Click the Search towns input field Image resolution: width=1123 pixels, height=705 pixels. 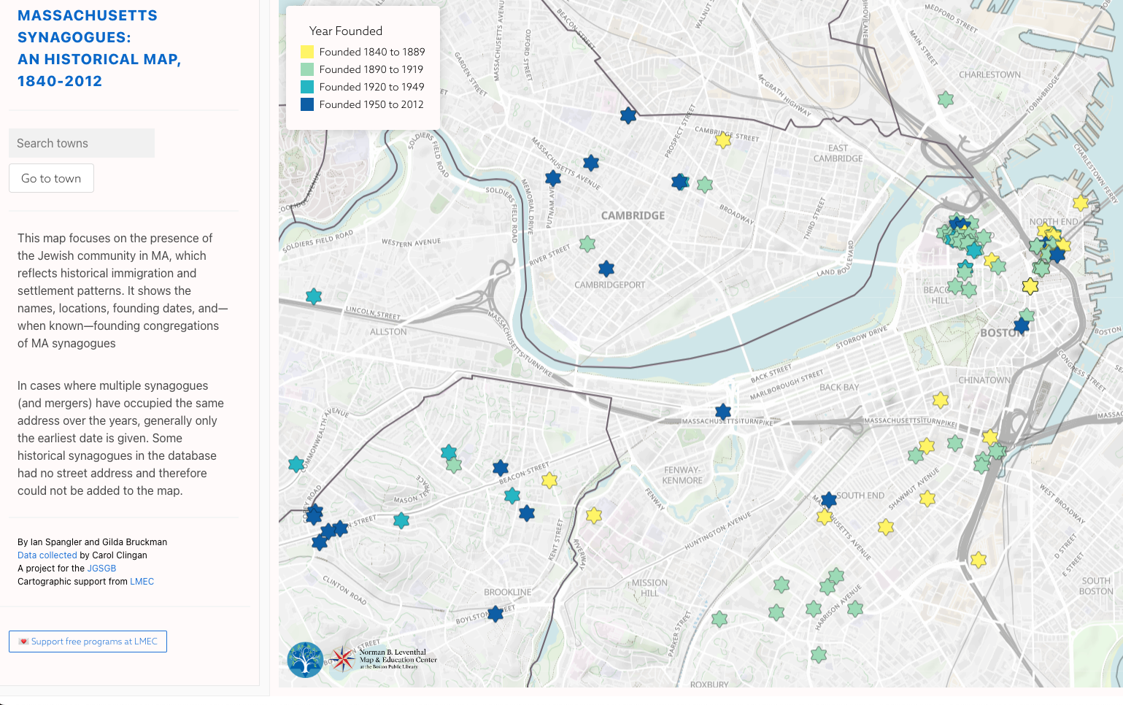(x=82, y=143)
